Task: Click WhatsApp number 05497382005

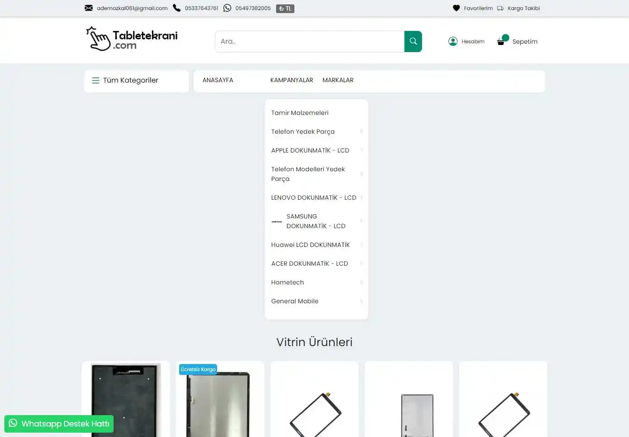Action: coord(253,8)
